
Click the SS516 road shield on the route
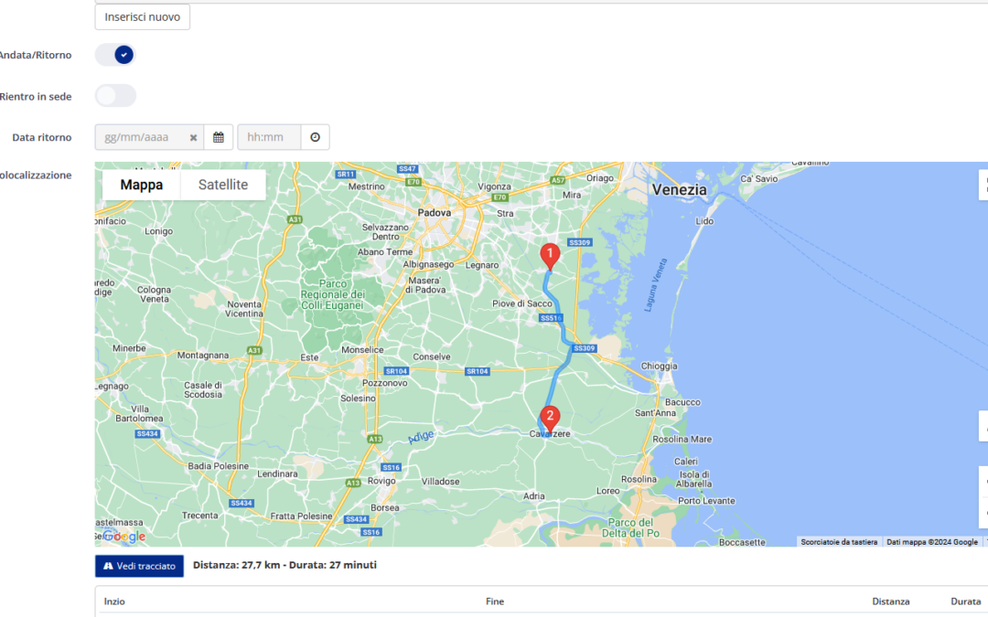point(551,318)
